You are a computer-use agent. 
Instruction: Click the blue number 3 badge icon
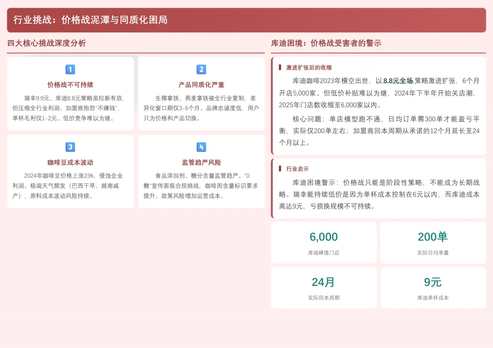coord(70,147)
